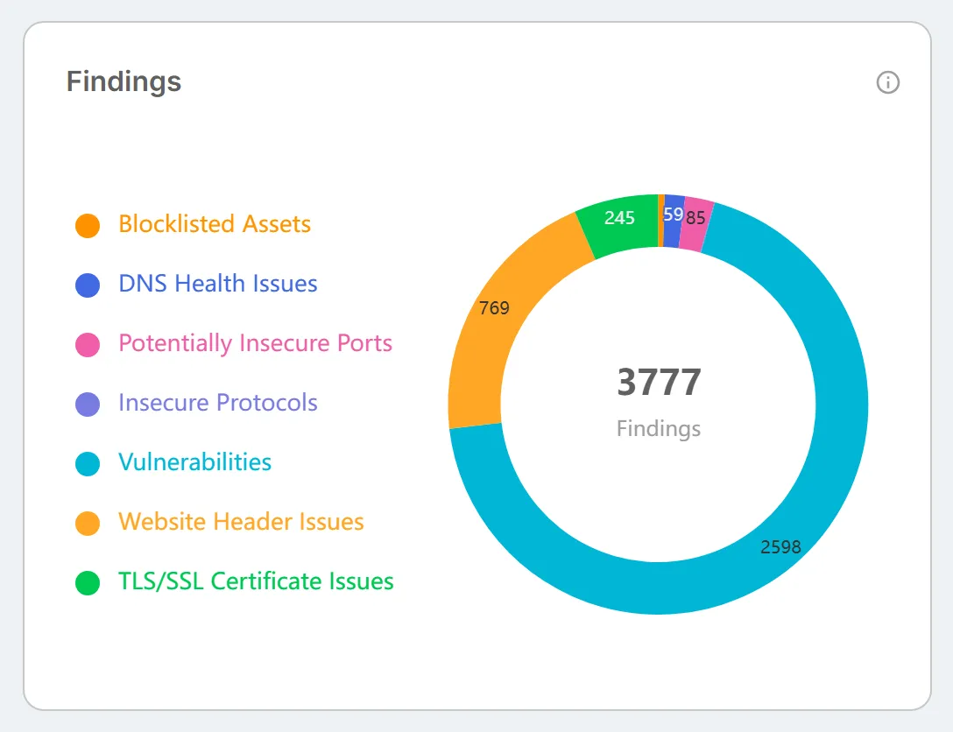Click the info icon beside Findings

[x=887, y=82]
